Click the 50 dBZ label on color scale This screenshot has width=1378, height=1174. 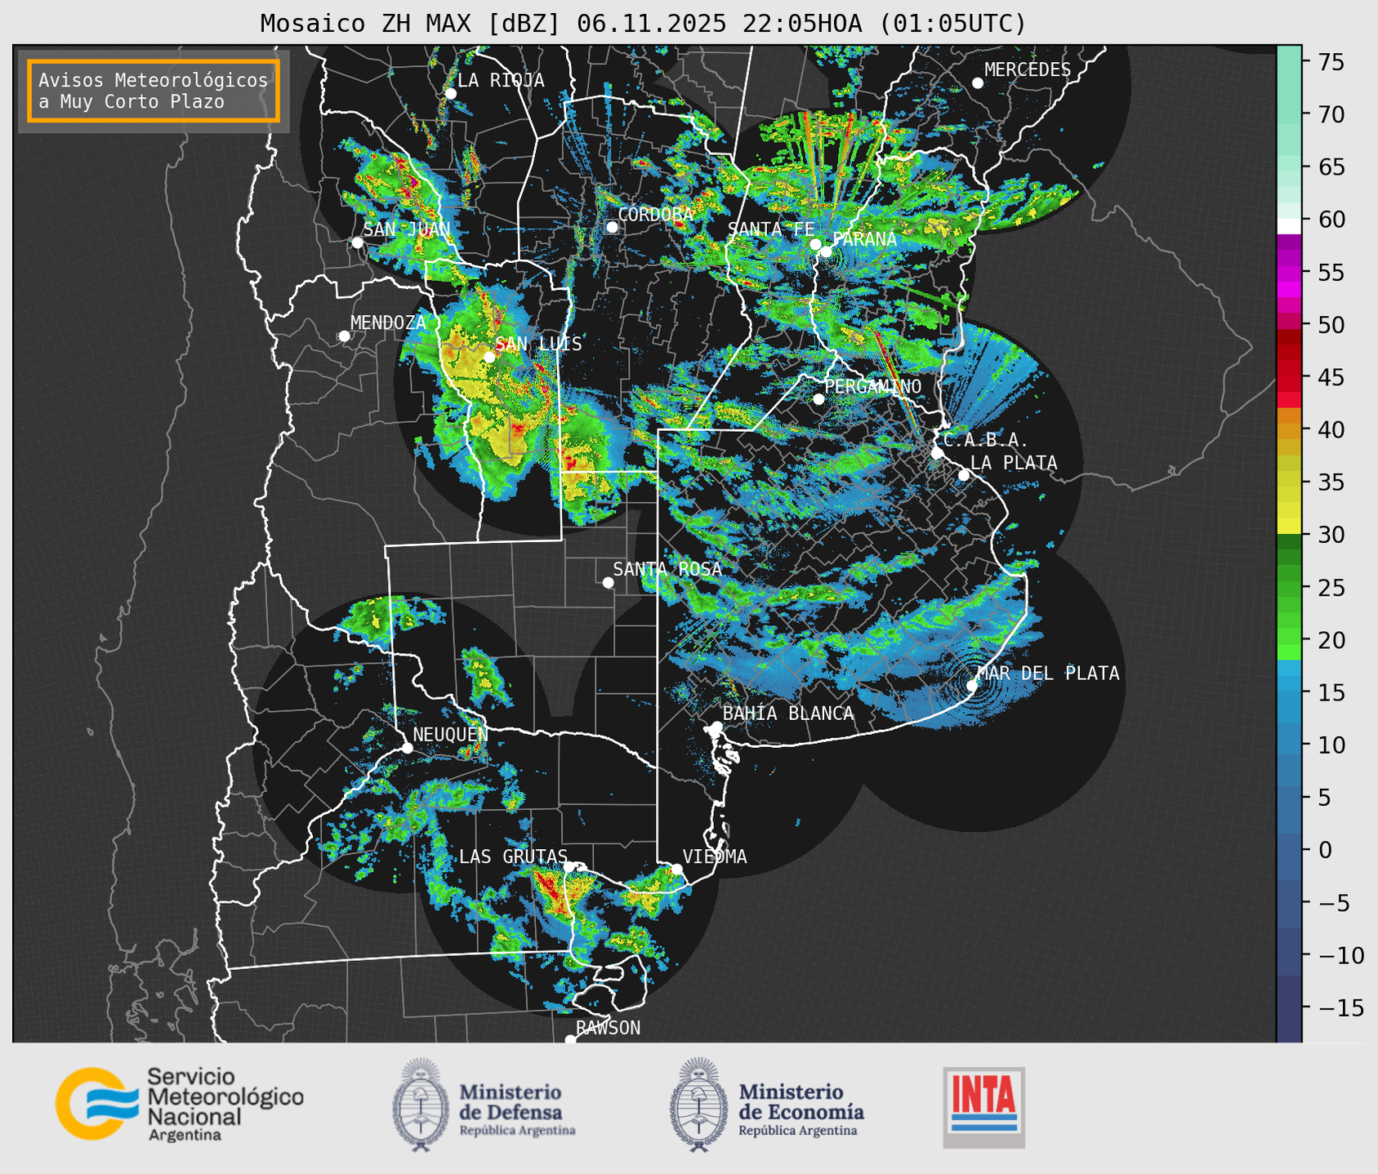(x=1331, y=325)
